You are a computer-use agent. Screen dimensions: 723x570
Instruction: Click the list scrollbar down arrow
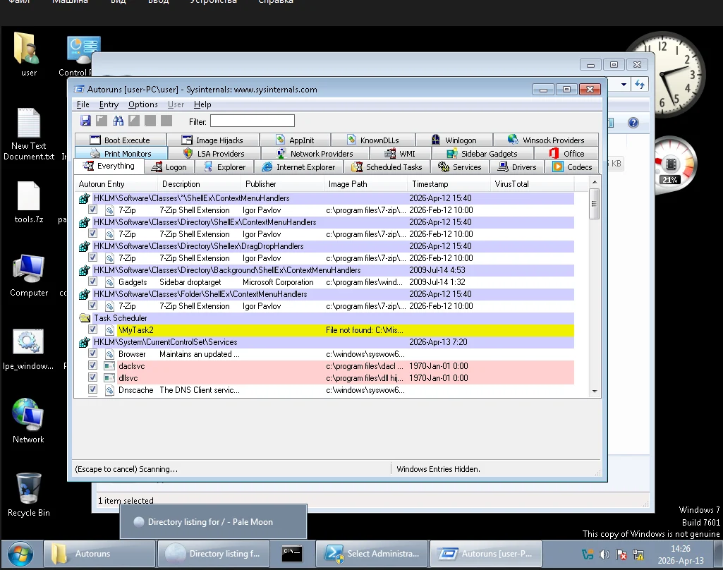(x=595, y=391)
